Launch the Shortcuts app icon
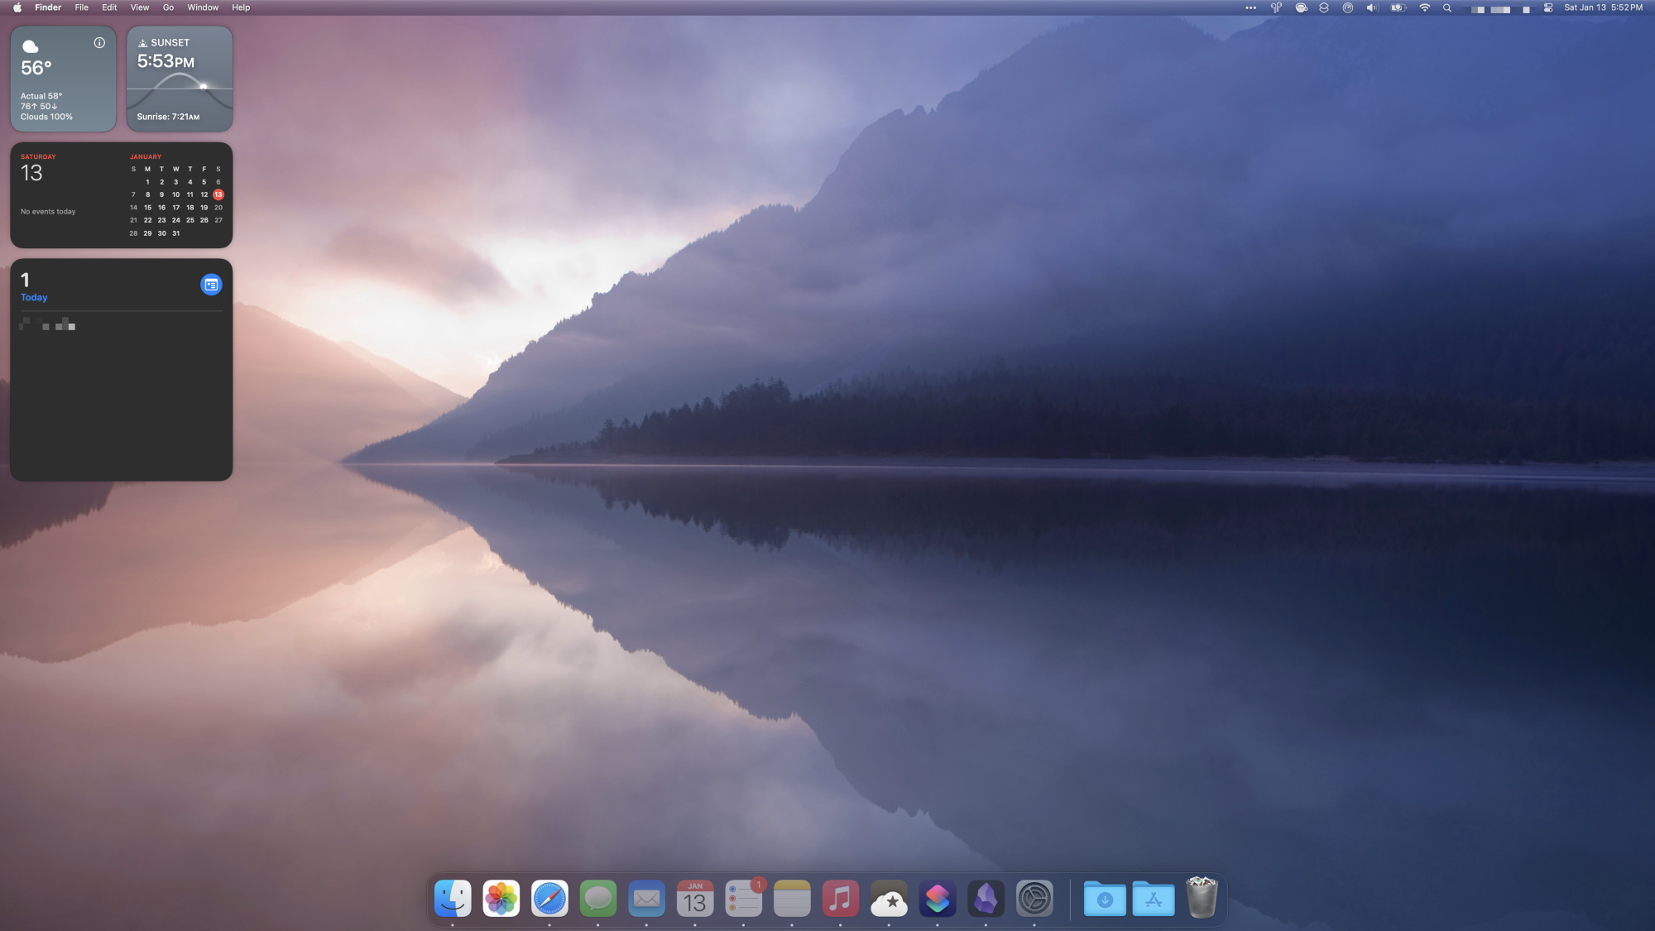This screenshot has height=931, width=1655. tap(937, 899)
